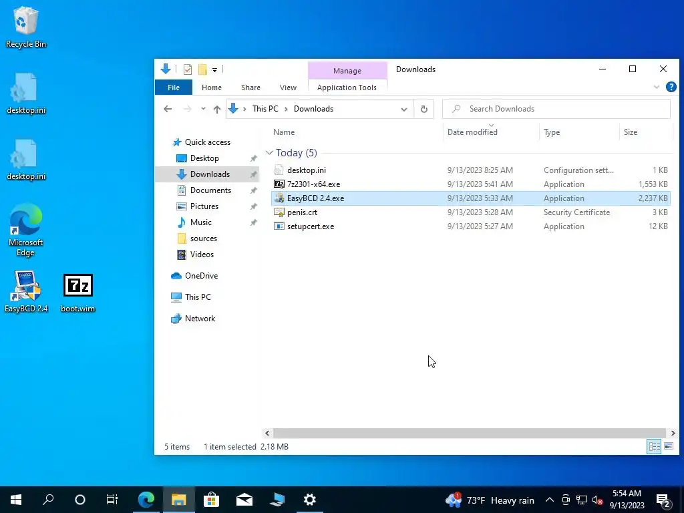Launch Microsoft Edge from the taskbar
Viewport: 684px width, 513px height.
(146, 500)
